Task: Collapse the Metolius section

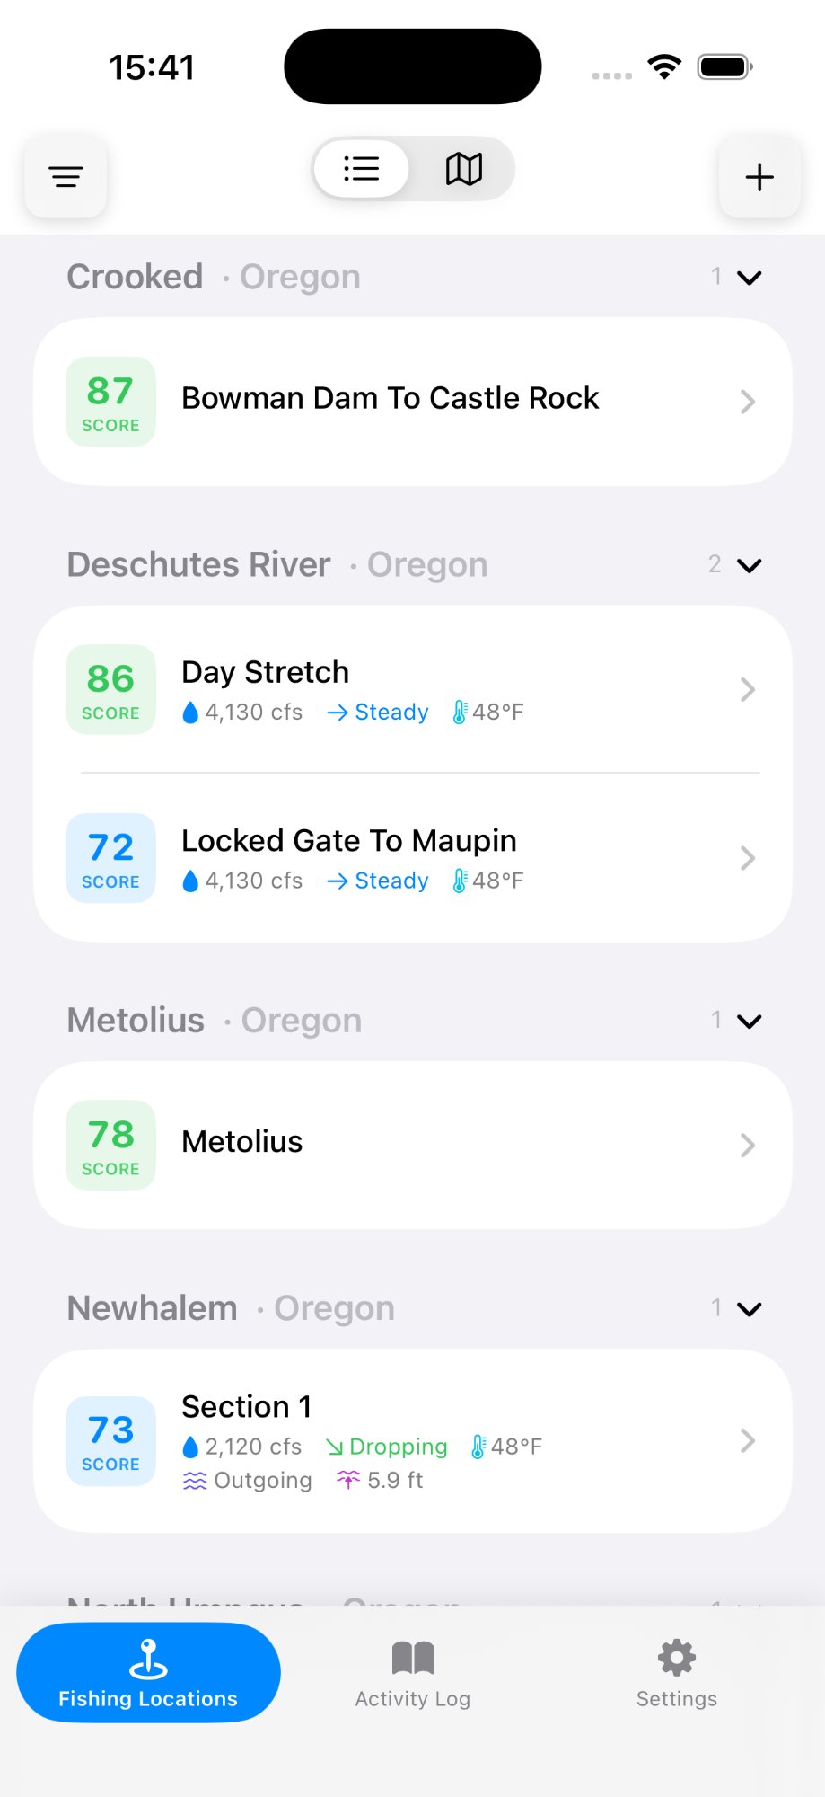Action: 749,1021
